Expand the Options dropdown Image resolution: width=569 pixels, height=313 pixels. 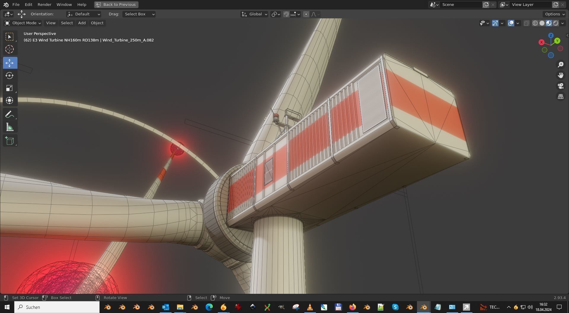(x=555, y=14)
